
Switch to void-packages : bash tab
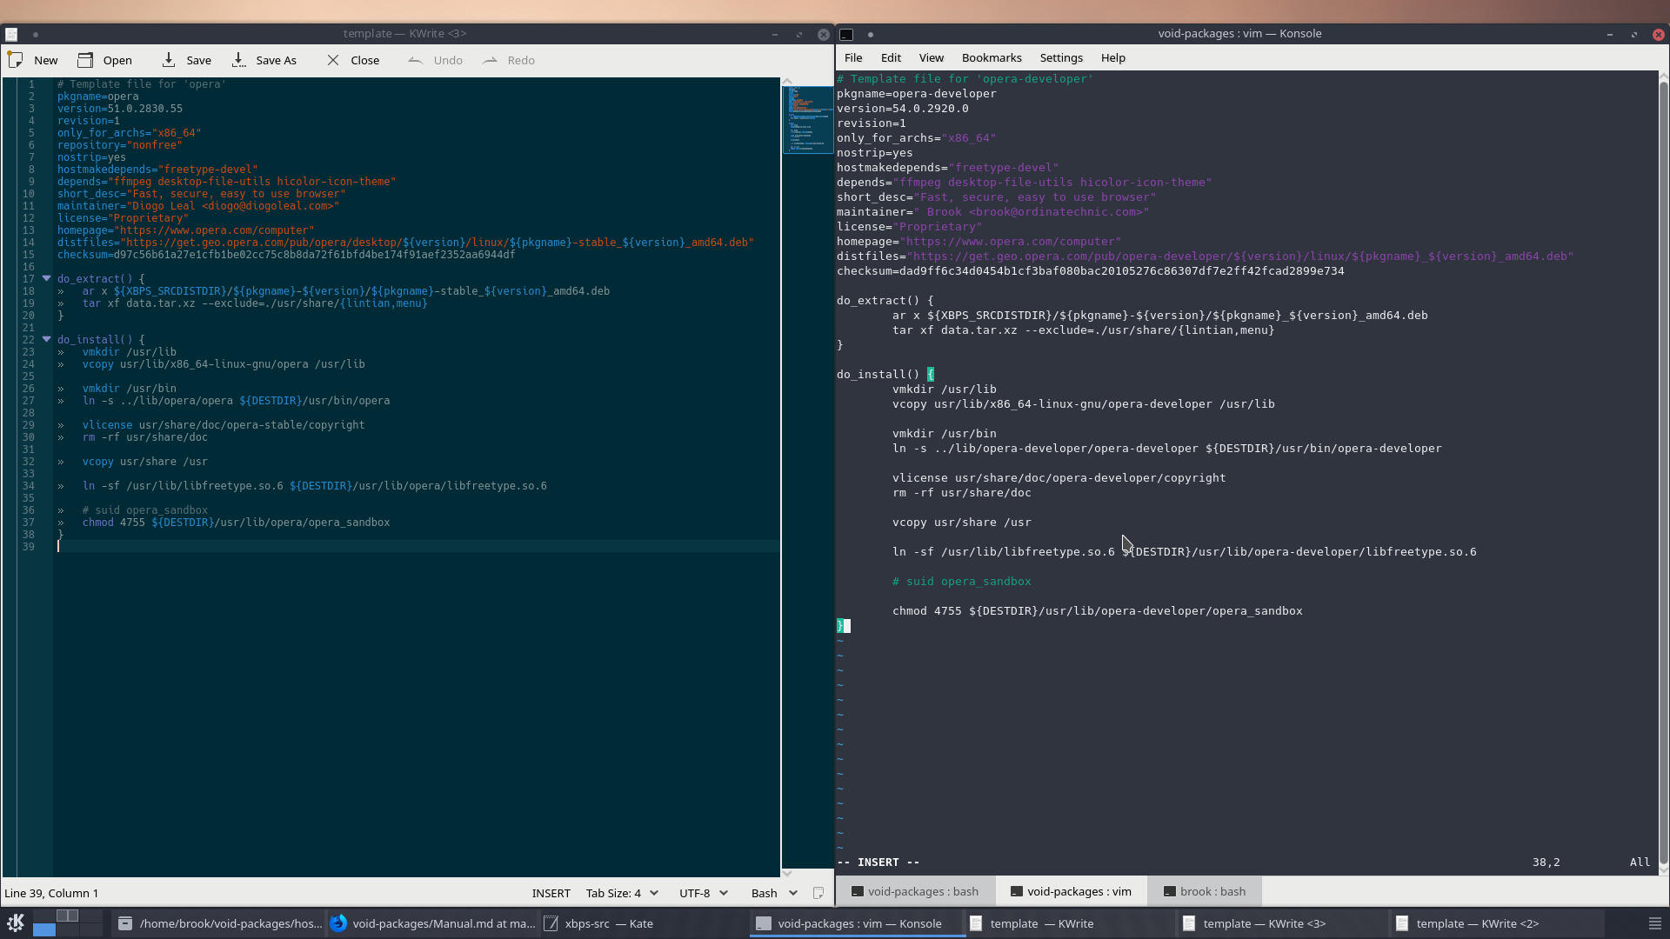click(915, 891)
